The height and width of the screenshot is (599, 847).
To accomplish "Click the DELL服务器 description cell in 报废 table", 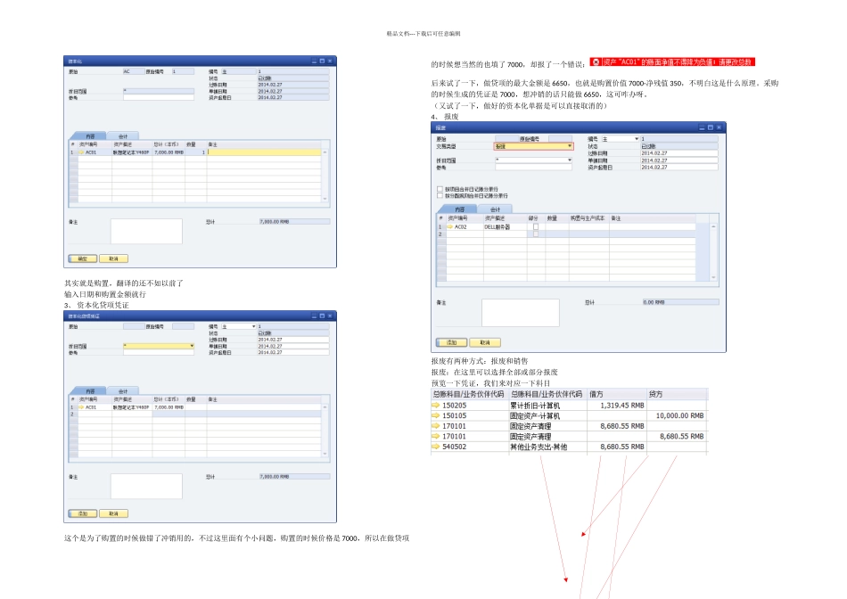I will pos(505,226).
